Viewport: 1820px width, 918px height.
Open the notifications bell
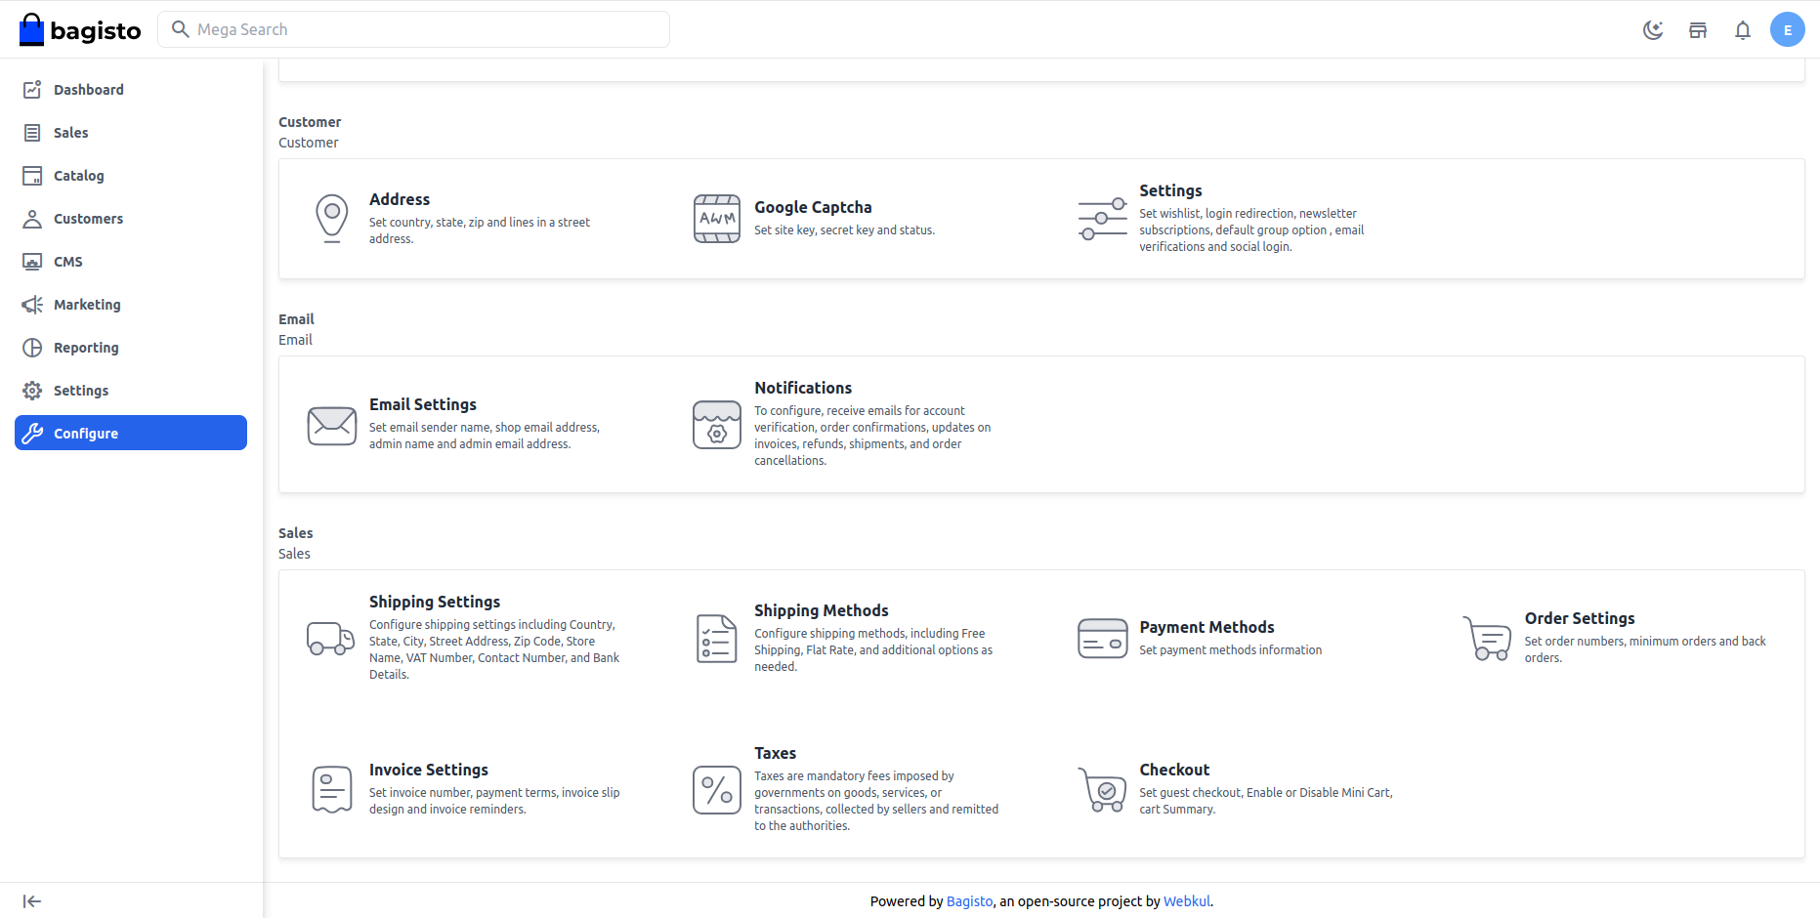click(x=1743, y=30)
